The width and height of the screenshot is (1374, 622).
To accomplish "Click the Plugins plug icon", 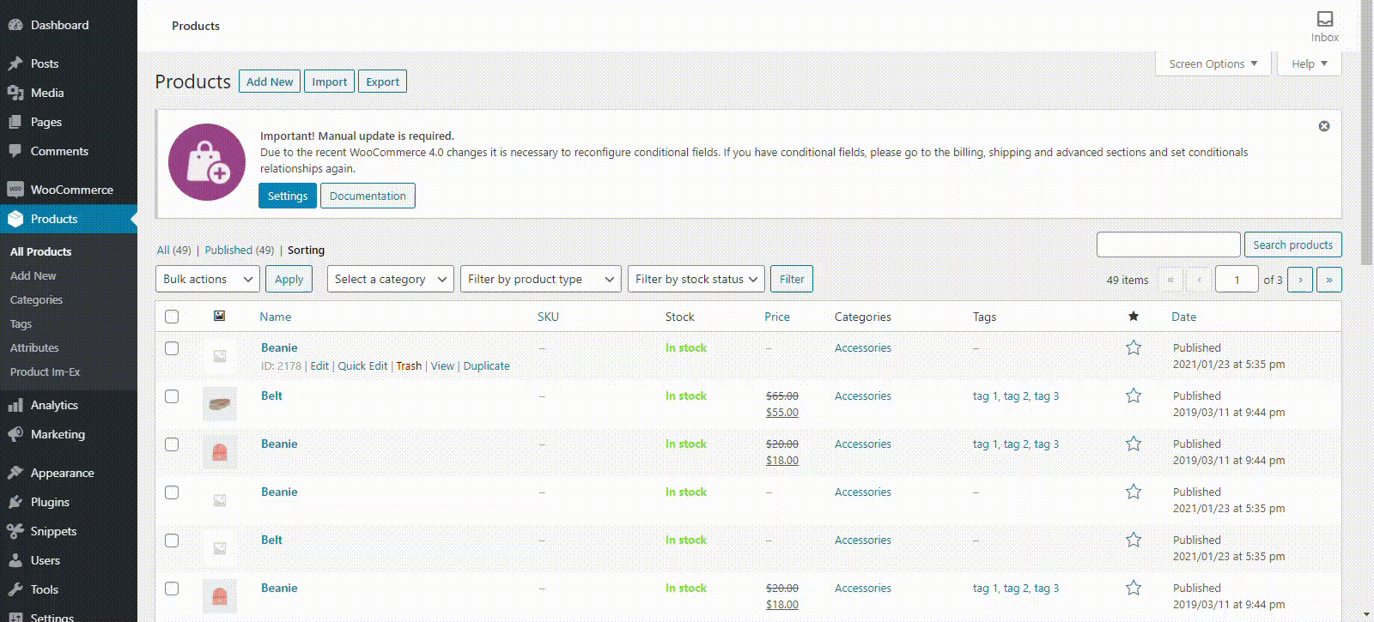I will coord(15,502).
